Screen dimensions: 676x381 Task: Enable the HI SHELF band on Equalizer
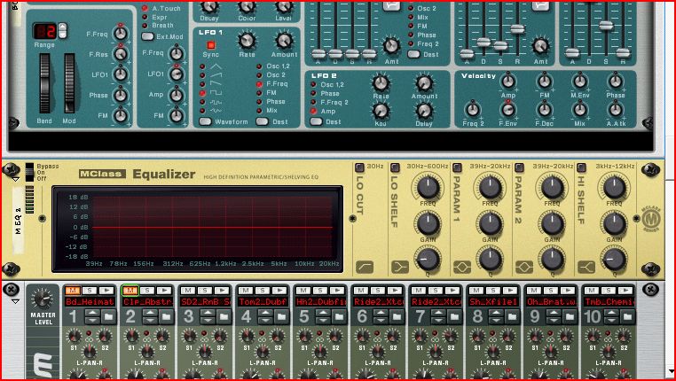581,167
